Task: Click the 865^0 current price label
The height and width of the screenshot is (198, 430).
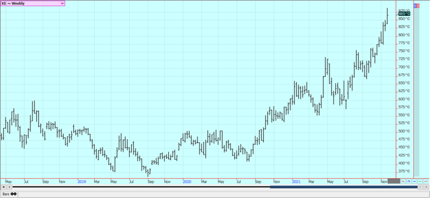Action: [404, 14]
